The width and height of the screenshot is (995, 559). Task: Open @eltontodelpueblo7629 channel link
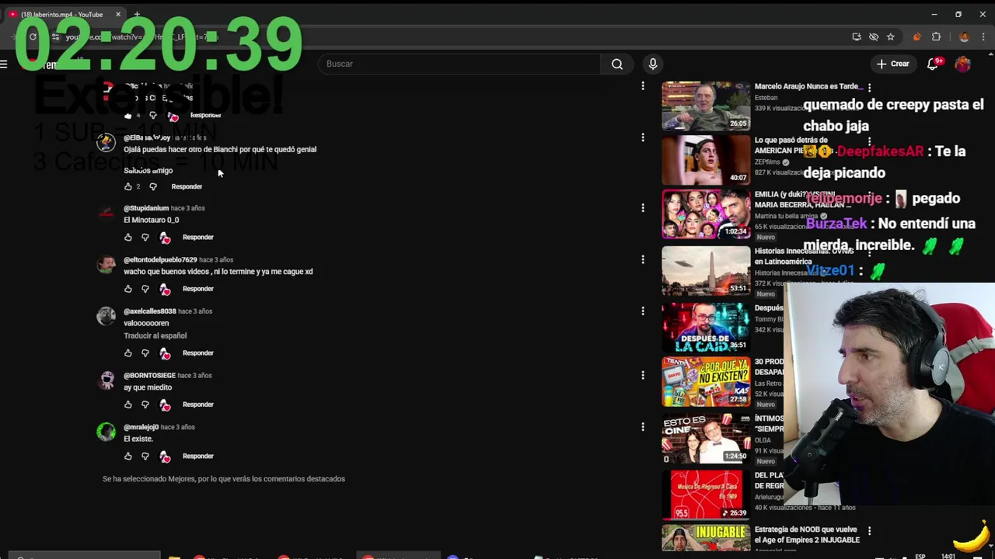[160, 259]
